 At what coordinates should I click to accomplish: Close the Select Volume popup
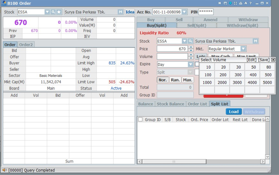[273, 60]
